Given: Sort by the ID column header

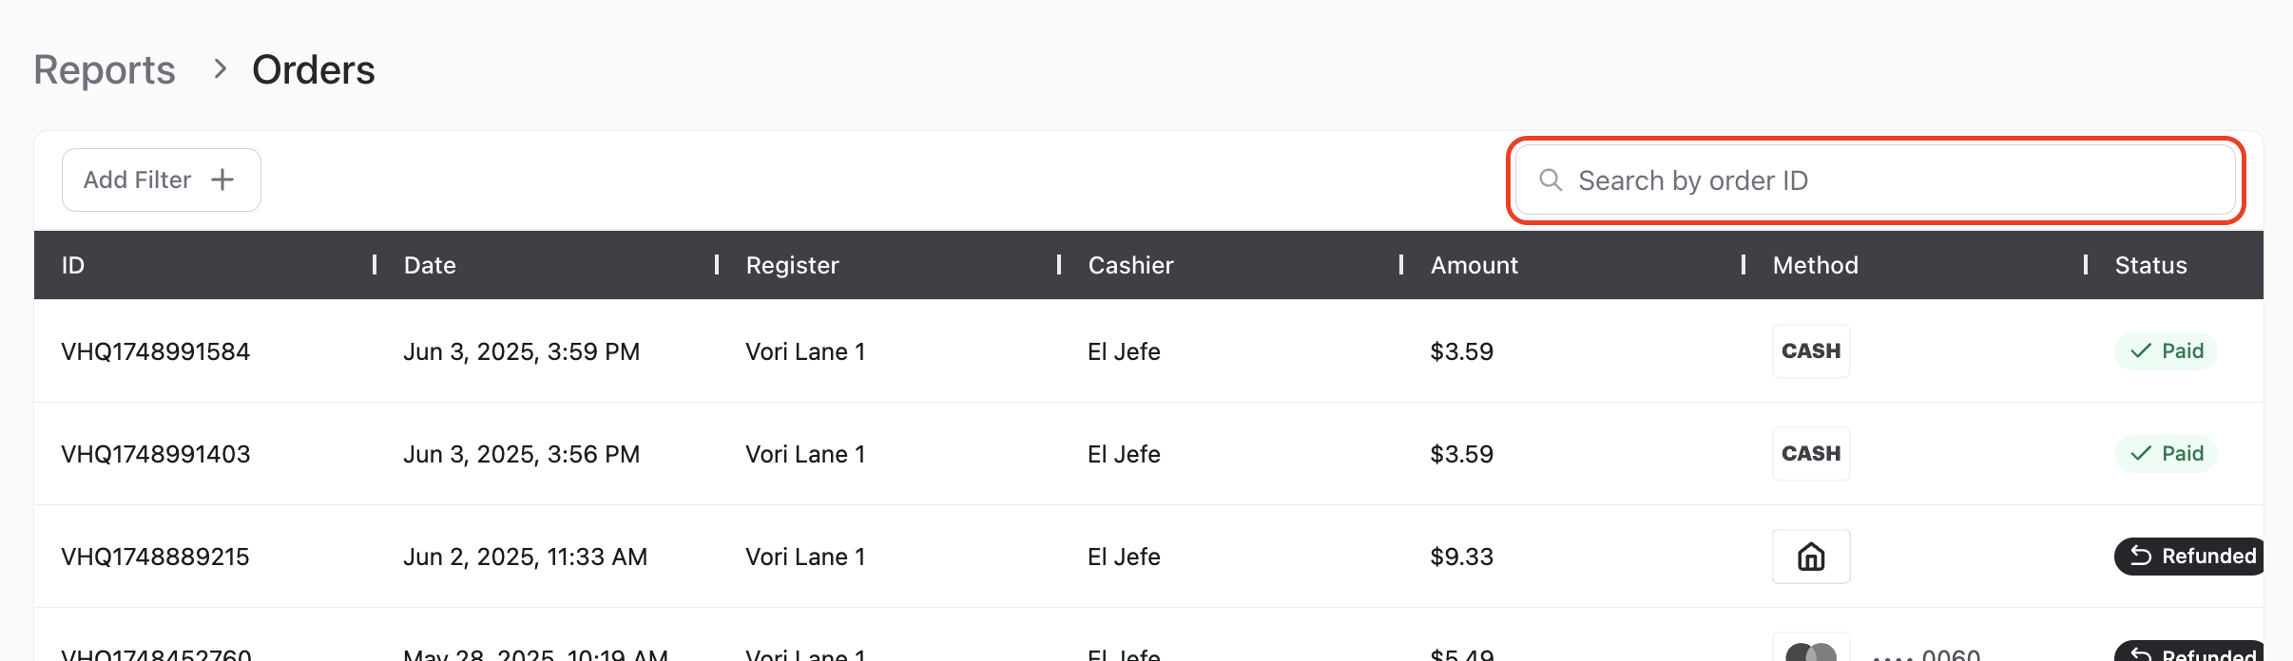Looking at the screenshot, I should tap(73, 265).
